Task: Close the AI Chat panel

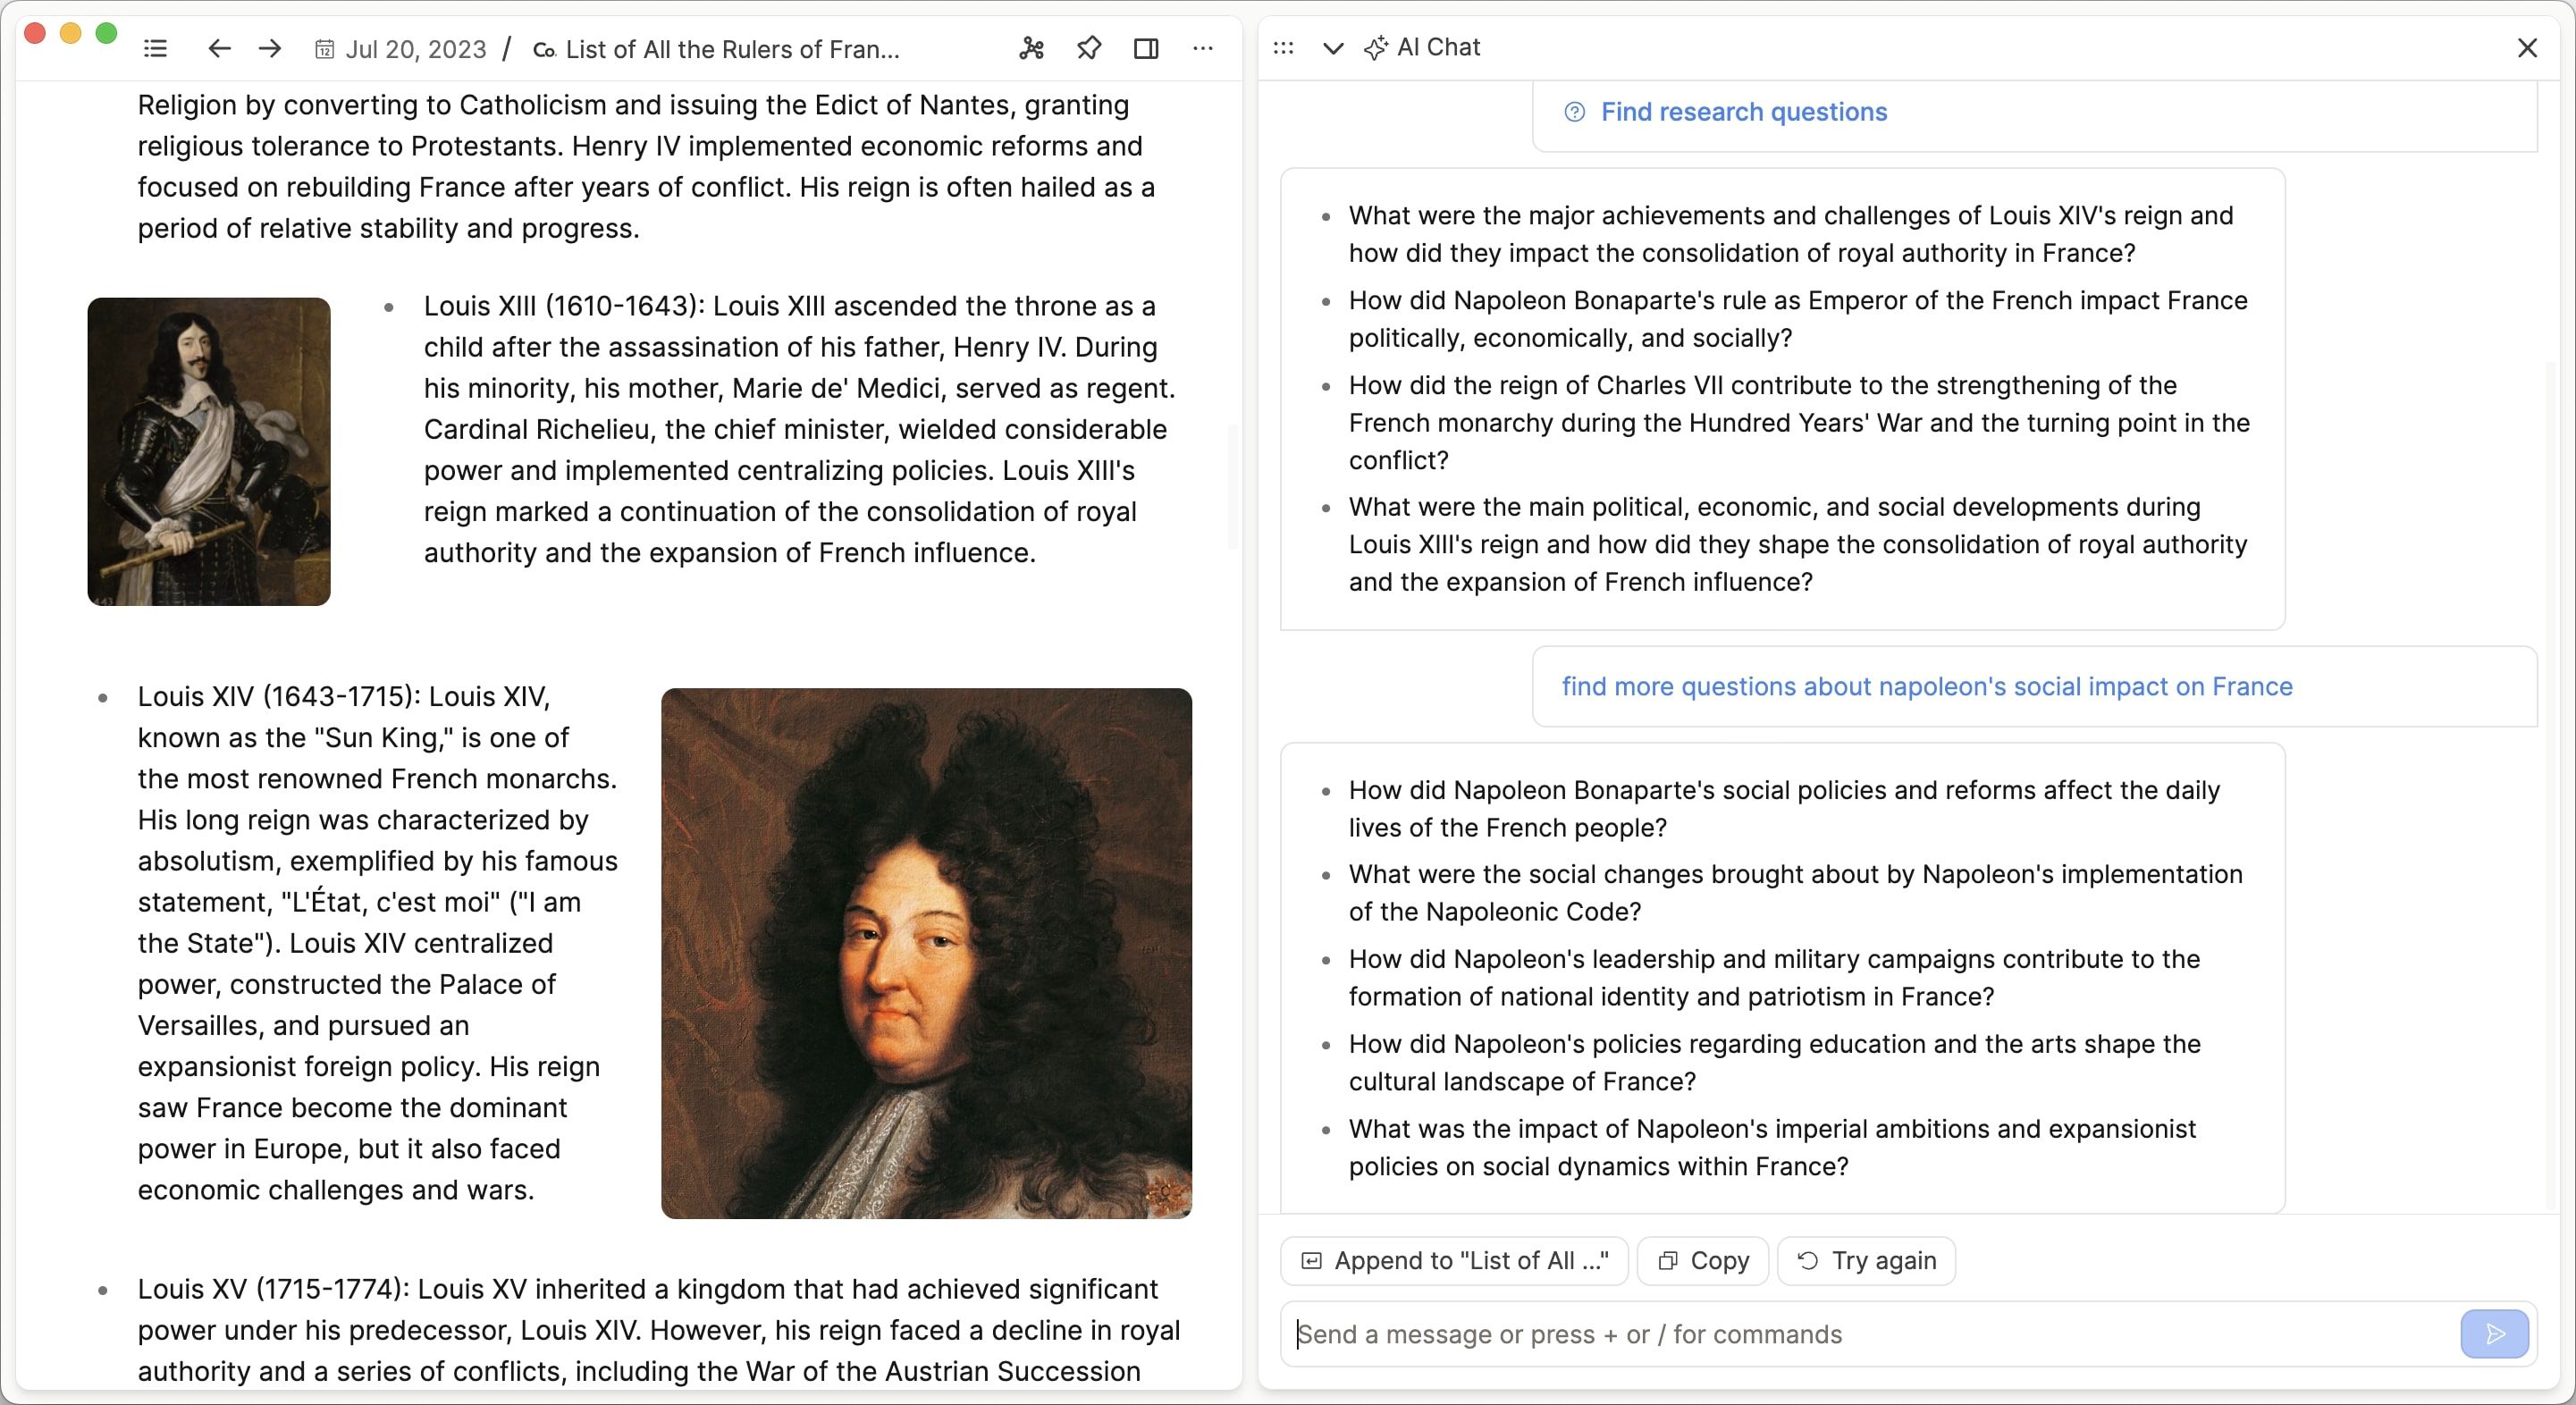Action: [2527, 48]
